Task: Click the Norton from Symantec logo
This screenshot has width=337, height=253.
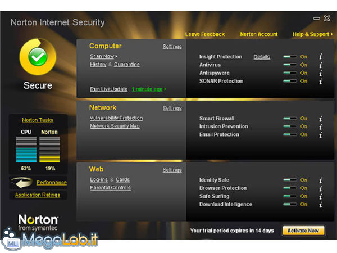Action: pos(38,222)
